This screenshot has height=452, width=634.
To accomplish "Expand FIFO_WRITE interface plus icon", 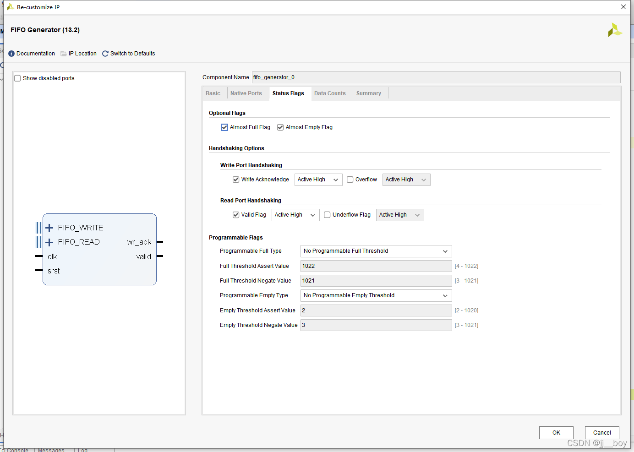I will pos(49,228).
